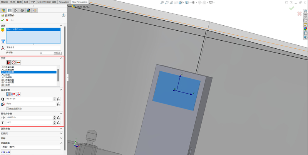The height and width of the screenshot is (155, 308).
Task: Open dependency function for temperature T
Action: (59, 123)
